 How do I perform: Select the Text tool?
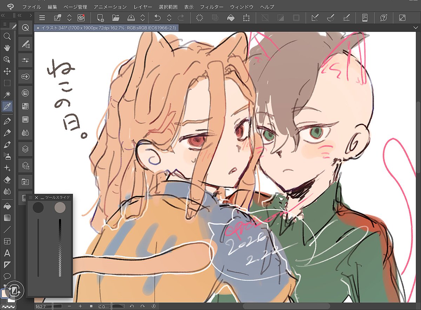click(7, 253)
